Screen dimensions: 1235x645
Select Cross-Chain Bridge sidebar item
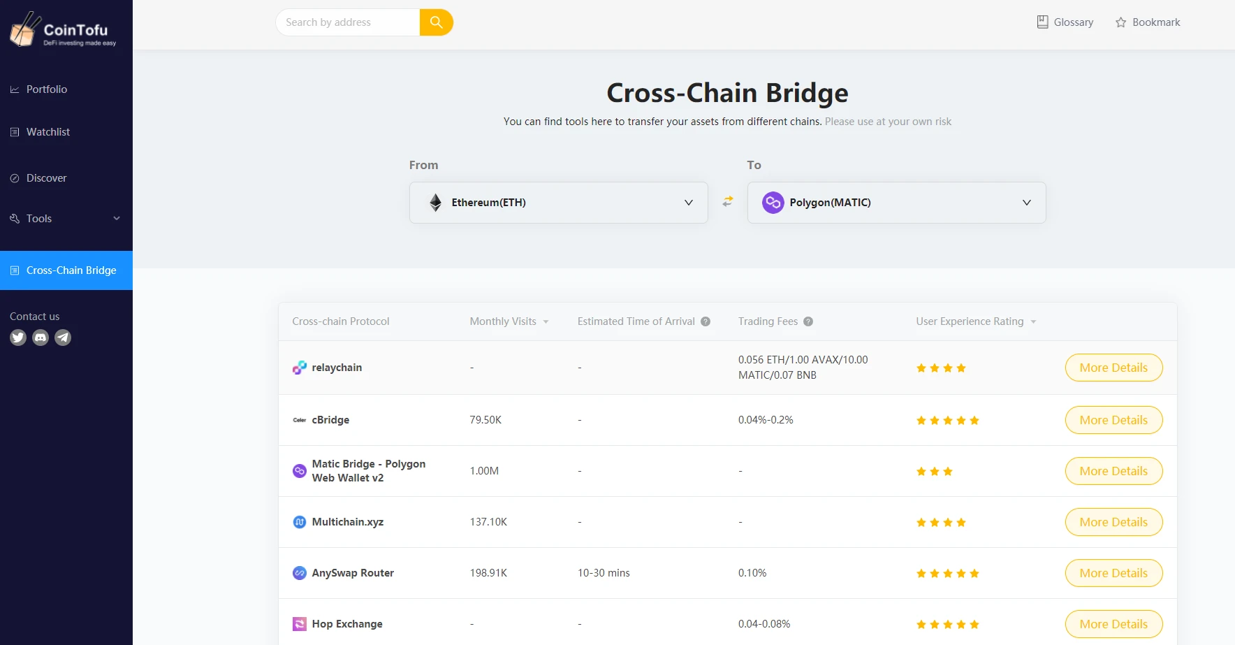click(x=66, y=270)
